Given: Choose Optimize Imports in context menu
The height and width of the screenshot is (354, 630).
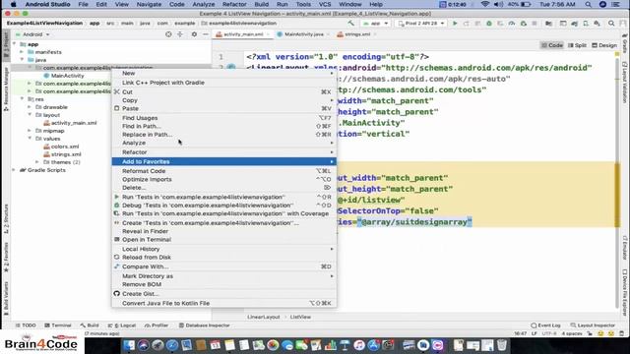Looking at the screenshot, I should tap(223, 179).
